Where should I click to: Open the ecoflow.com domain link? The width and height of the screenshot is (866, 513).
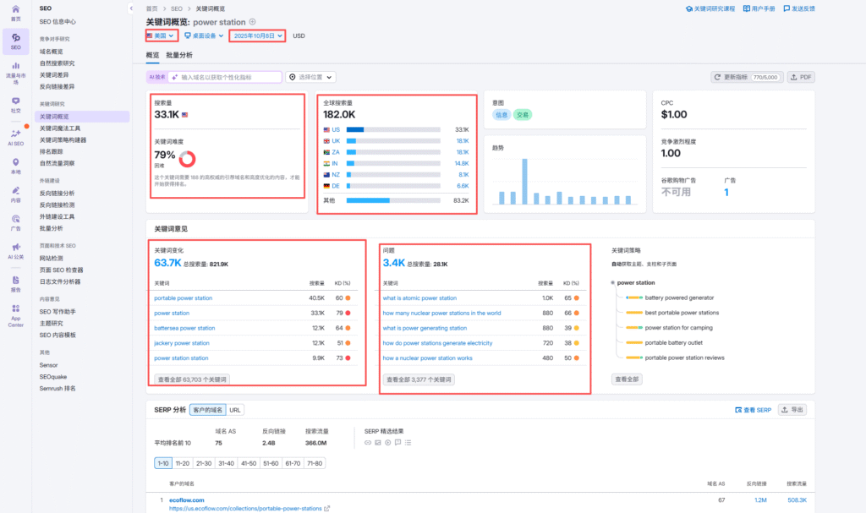tap(187, 499)
